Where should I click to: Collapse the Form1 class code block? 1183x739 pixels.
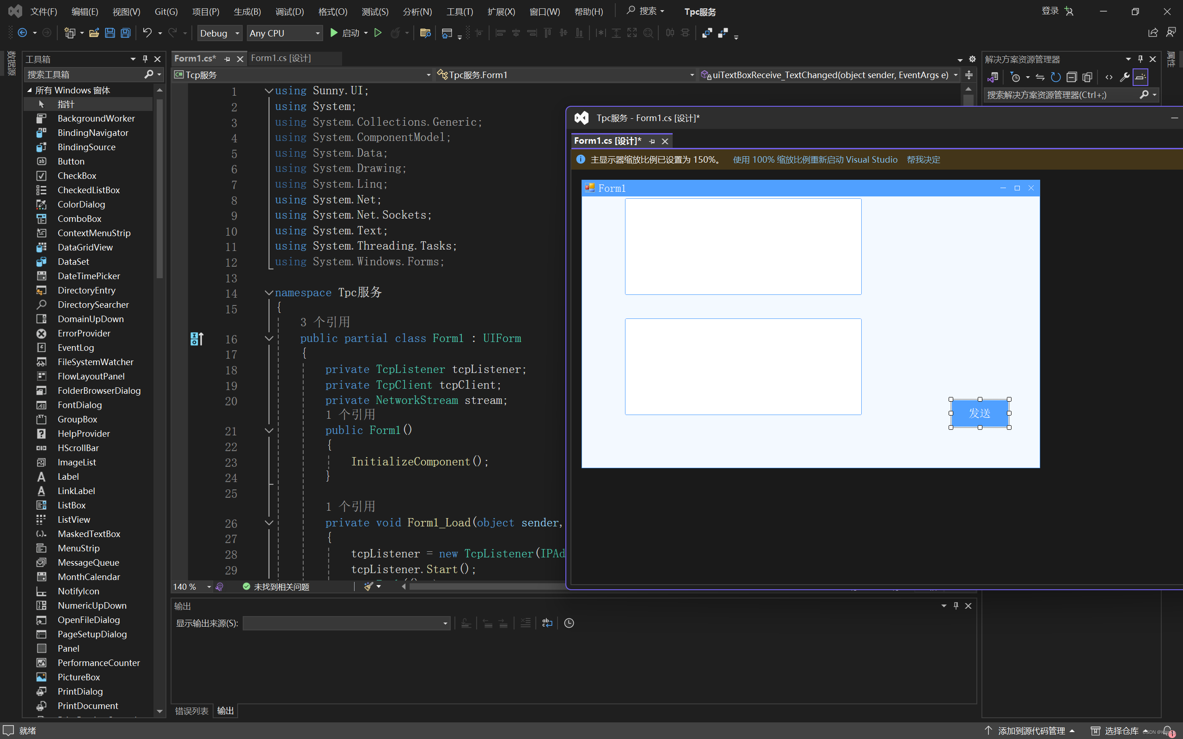click(269, 338)
